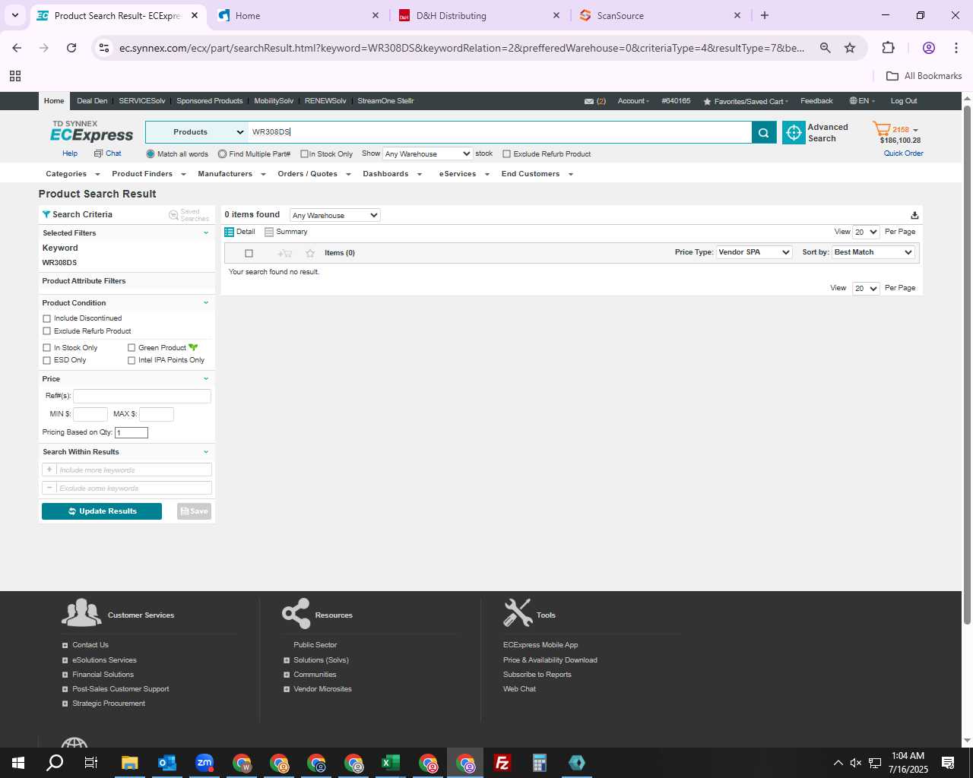Viewport: 973px width, 778px height.
Task: Click the export download icon in results
Action: click(914, 216)
